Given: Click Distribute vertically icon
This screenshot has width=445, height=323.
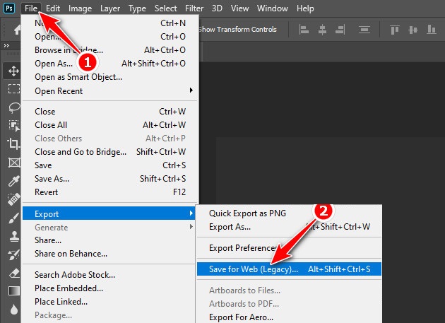Looking at the screenshot, I should (x=364, y=29).
